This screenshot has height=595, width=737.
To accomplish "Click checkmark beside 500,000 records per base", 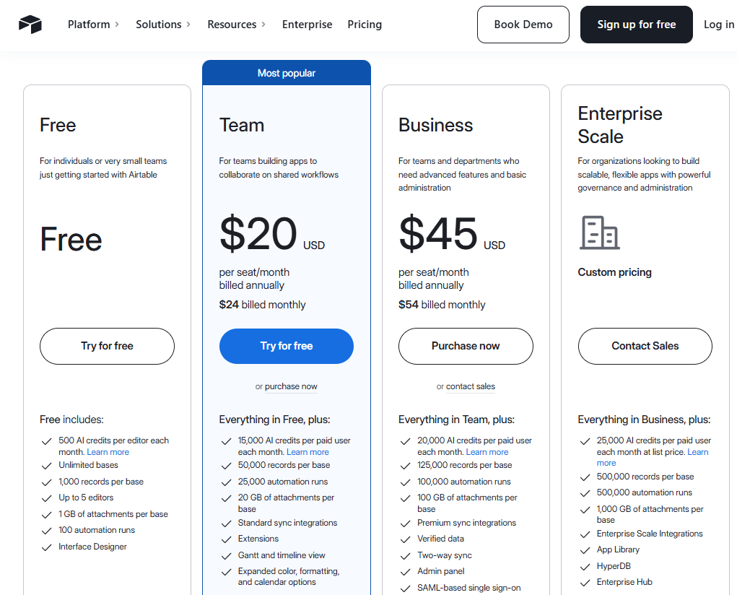I will 585,477.
